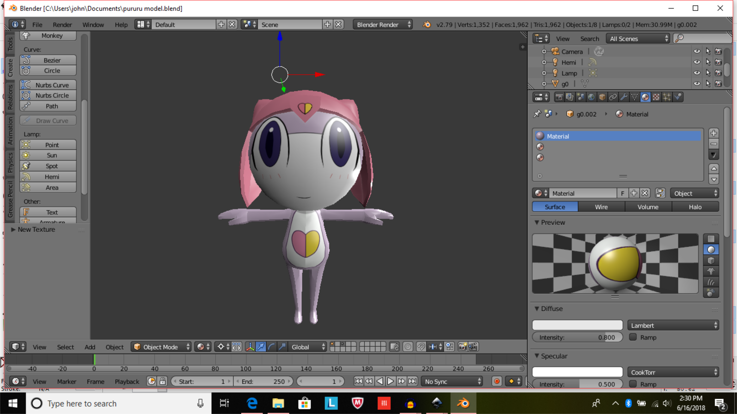Click the Diffuse Intensity 0.800 slider

[577, 337]
